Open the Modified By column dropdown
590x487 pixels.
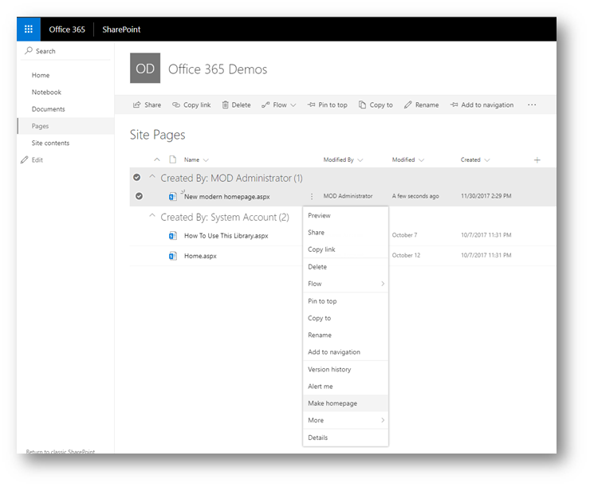[360, 160]
